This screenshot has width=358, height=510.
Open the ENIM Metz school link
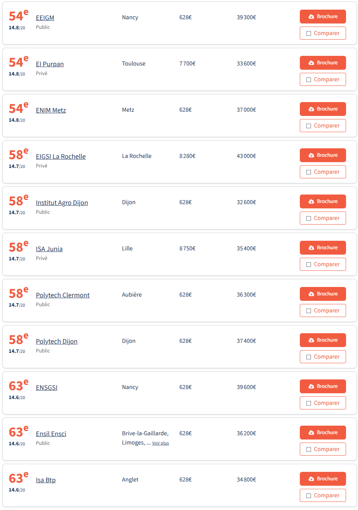tap(51, 110)
